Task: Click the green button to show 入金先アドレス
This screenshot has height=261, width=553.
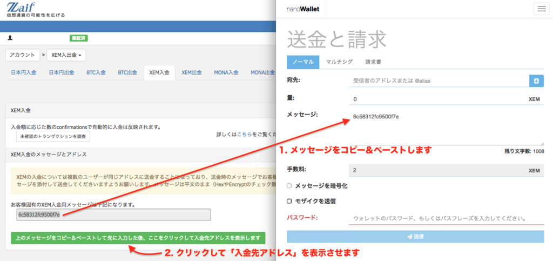Action: (x=138, y=238)
